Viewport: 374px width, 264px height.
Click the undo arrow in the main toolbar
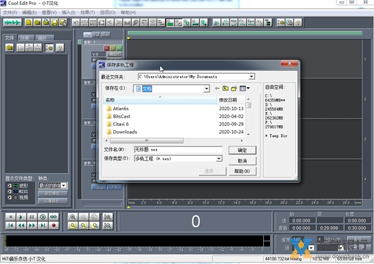[x=75, y=22]
